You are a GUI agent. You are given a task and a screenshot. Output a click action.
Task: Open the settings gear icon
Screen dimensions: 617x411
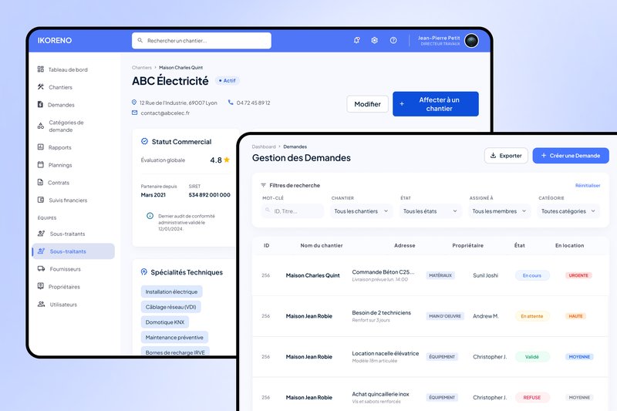pyautogui.click(x=375, y=40)
